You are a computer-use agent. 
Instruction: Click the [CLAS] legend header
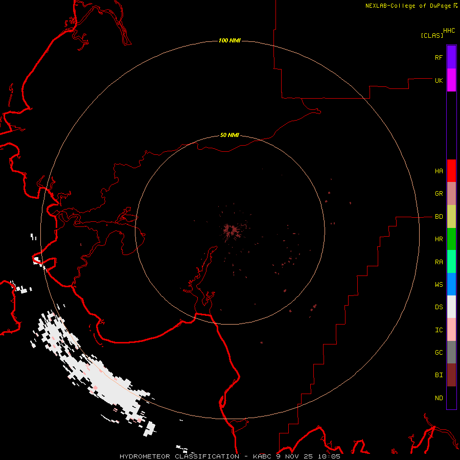[432, 35]
